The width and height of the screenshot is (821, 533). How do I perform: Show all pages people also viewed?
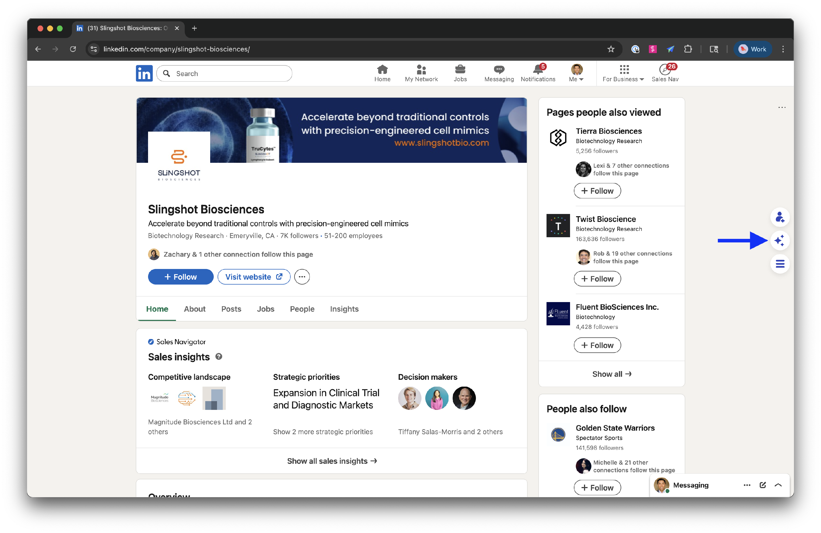tap(611, 374)
